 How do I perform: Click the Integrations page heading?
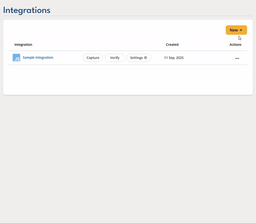pos(27,10)
